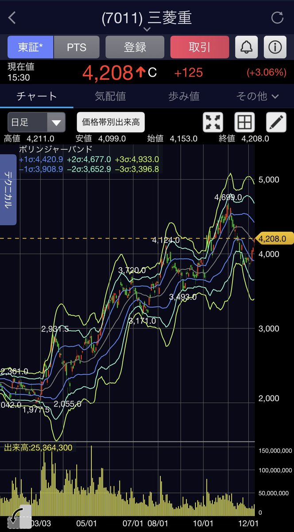Open the chart grid layout icon
The width and height of the screenshot is (294, 532).
click(245, 122)
